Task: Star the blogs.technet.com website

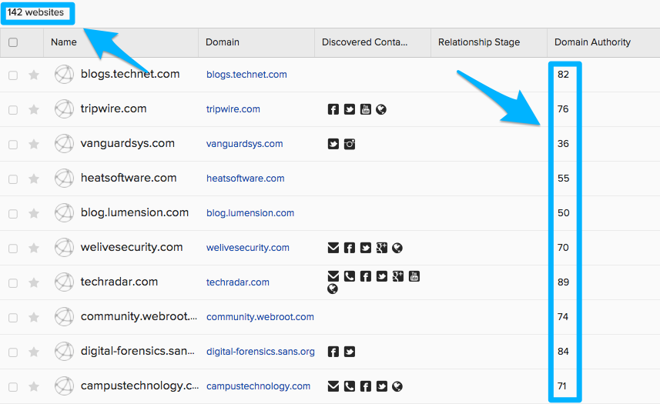Action: (x=34, y=75)
